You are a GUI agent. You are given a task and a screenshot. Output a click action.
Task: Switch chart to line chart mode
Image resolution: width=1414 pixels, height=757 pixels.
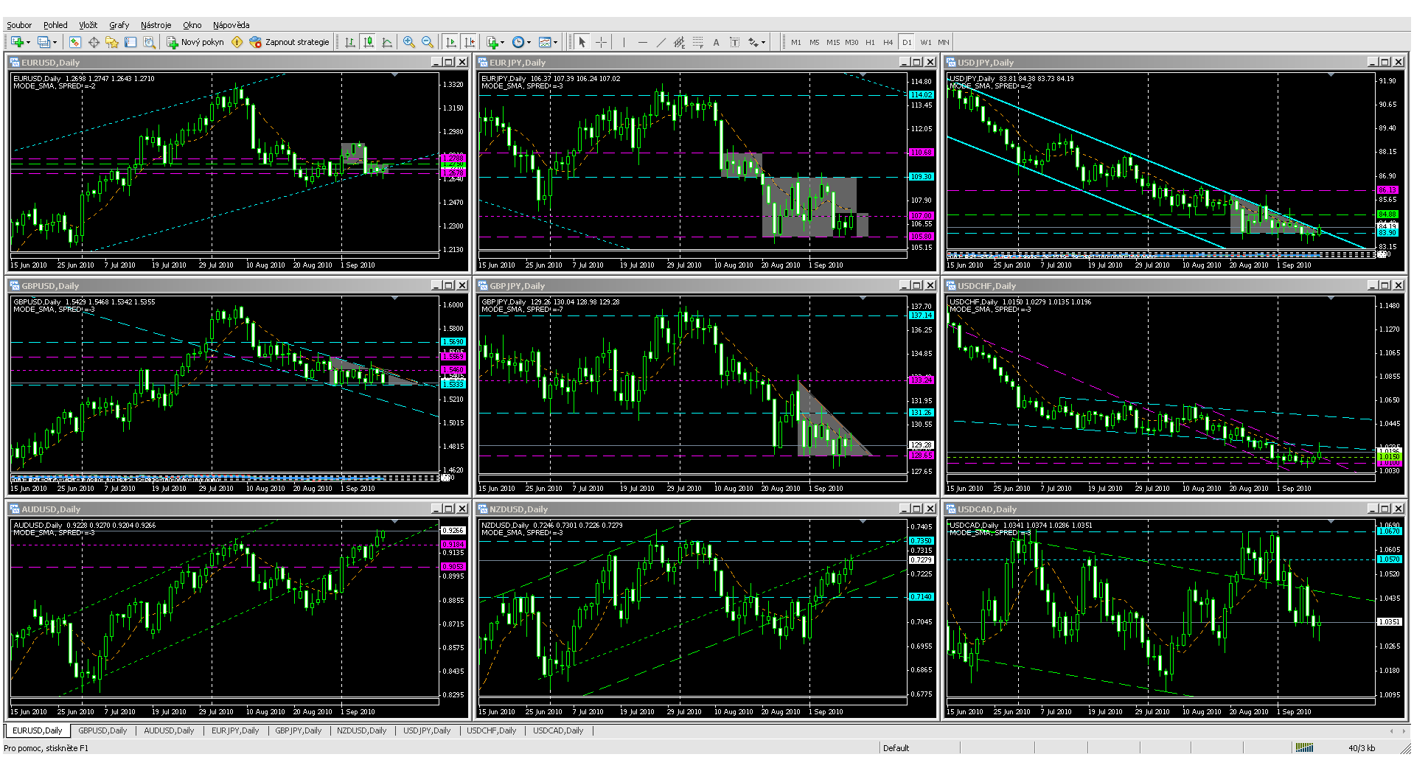pyautogui.click(x=387, y=42)
